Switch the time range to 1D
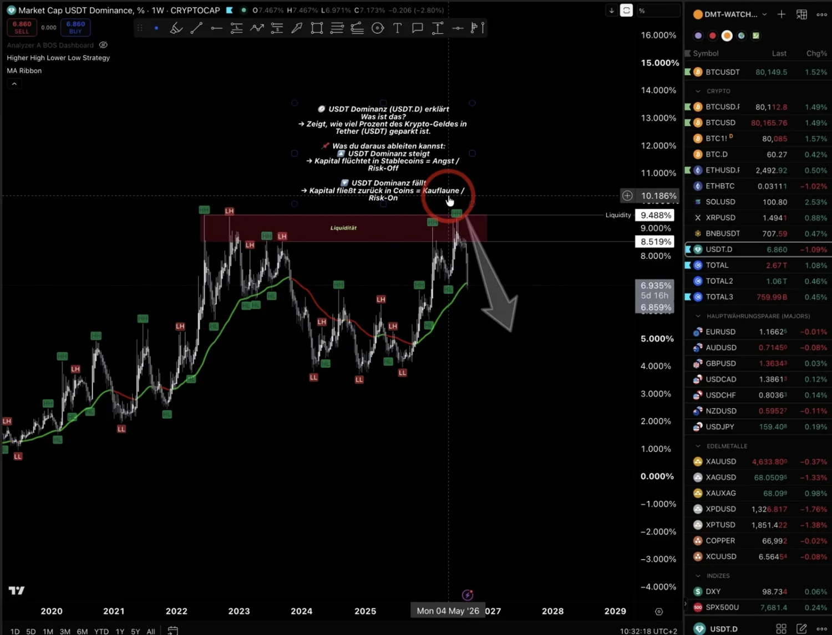This screenshot has height=635, width=832. tap(15, 631)
